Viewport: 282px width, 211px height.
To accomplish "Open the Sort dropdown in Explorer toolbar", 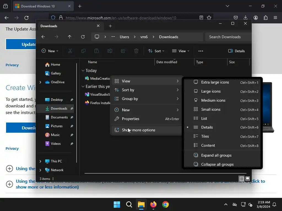I will [156, 51].
